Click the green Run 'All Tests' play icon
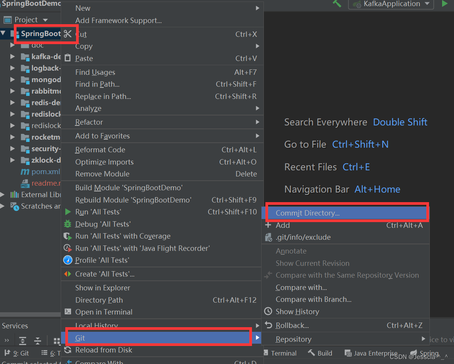 (68, 212)
